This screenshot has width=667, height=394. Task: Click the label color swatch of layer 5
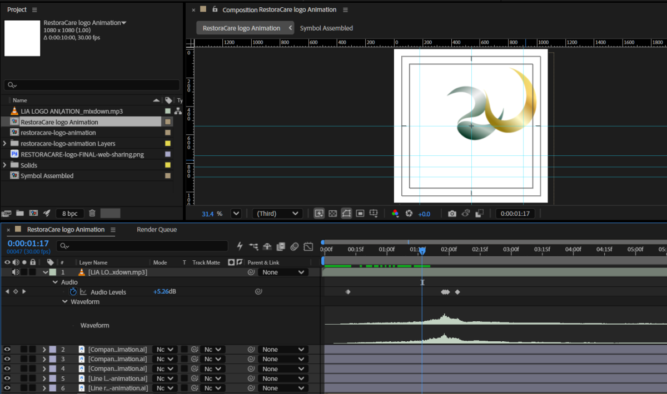53,378
